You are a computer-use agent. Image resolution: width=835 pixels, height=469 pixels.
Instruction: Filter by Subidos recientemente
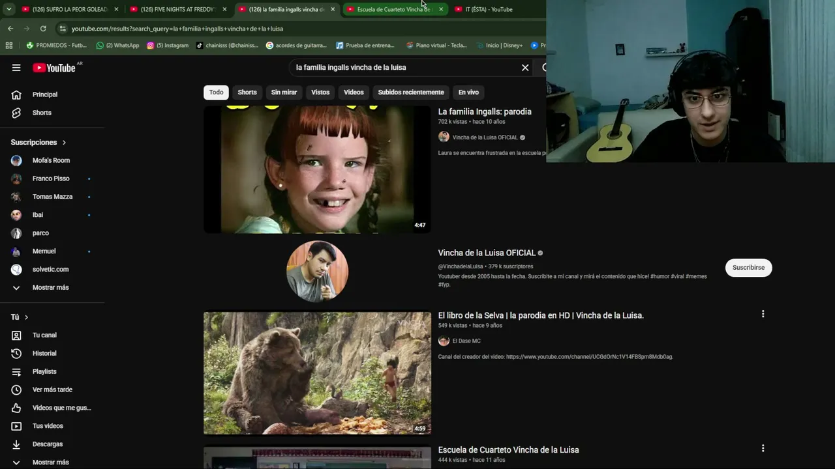pos(411,92)
